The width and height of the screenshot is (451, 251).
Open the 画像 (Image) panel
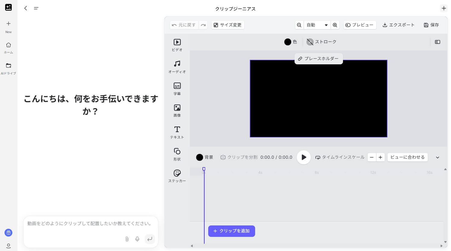tap(177, 110)
